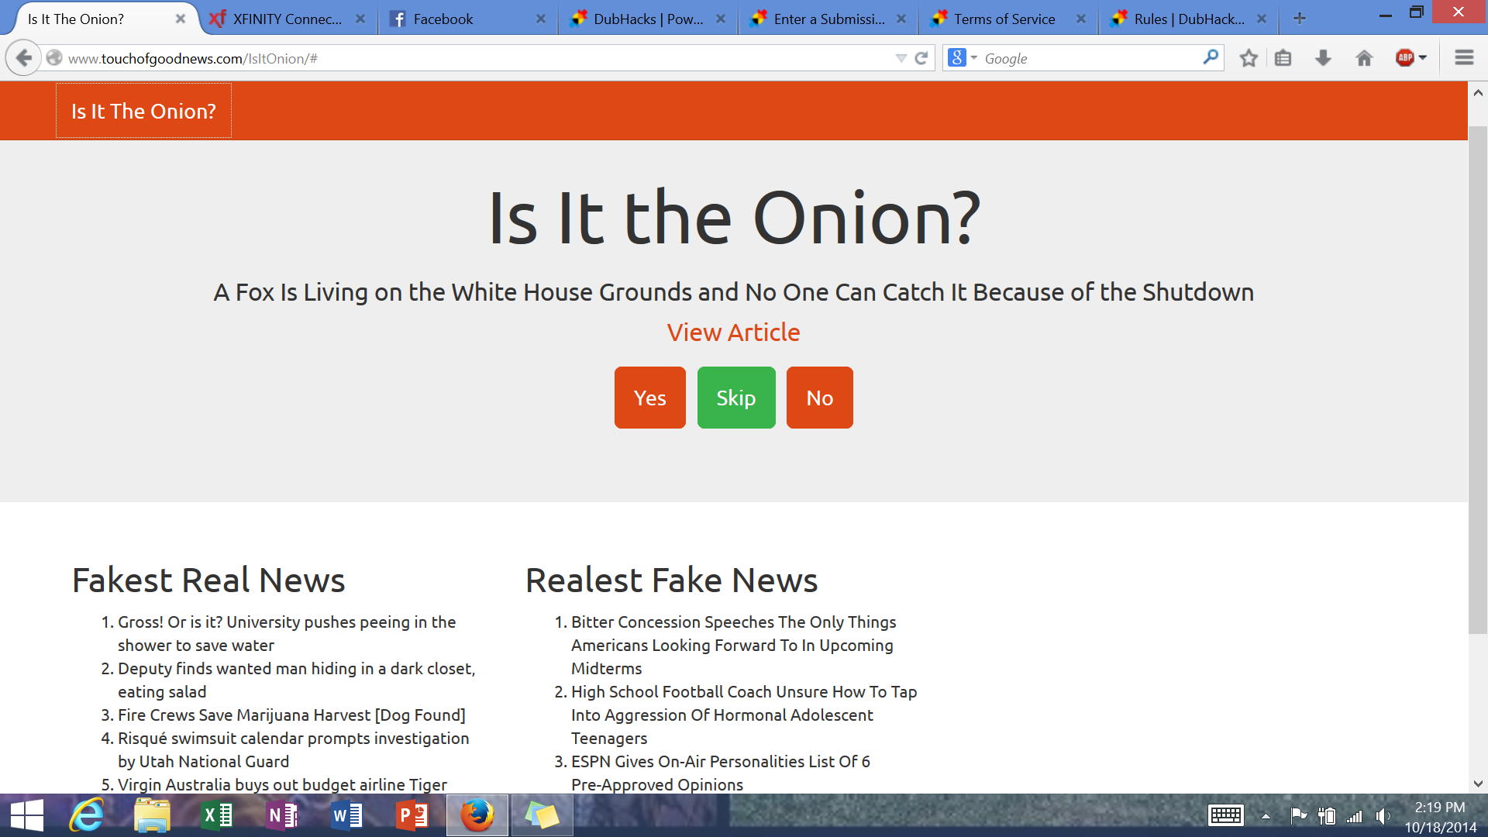Go to Firefox home page icon
Image resolution: width=1488 pixels, height=837 pixels.
pyautogui.click(x=1364, y=58)
